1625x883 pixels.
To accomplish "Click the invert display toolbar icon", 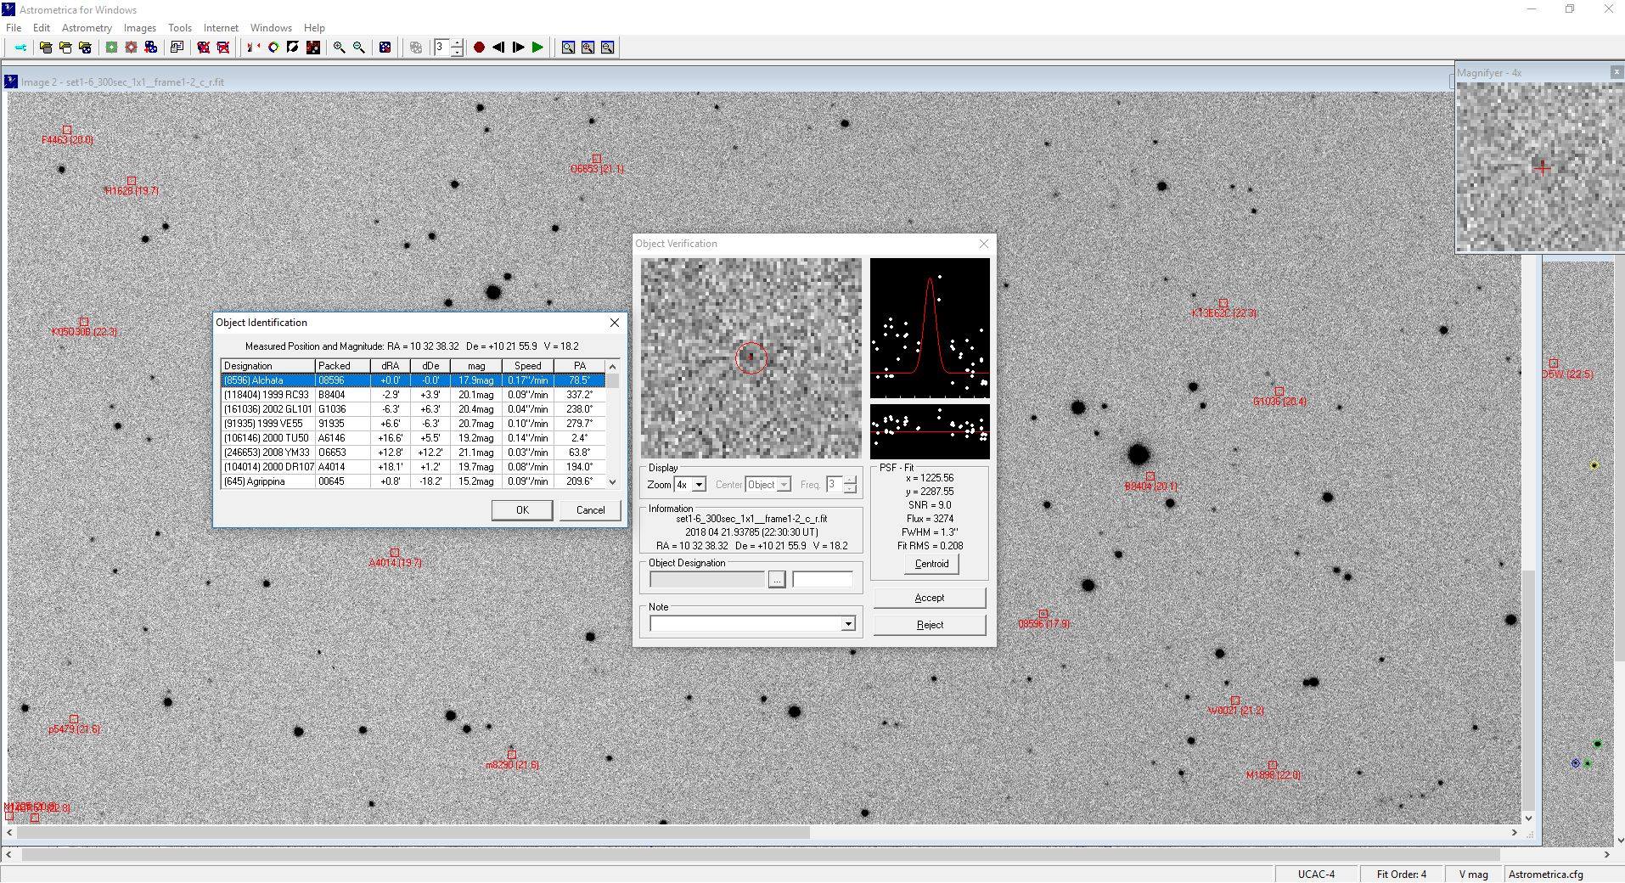I will point(293,48).
